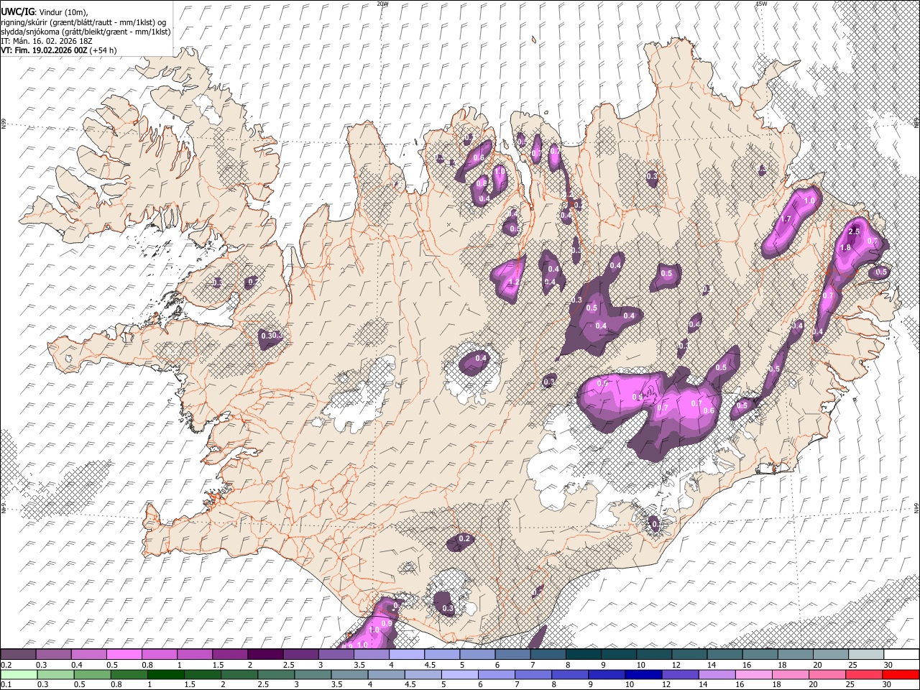
Task: Click the "15W" longitude label
Action: 761,4
